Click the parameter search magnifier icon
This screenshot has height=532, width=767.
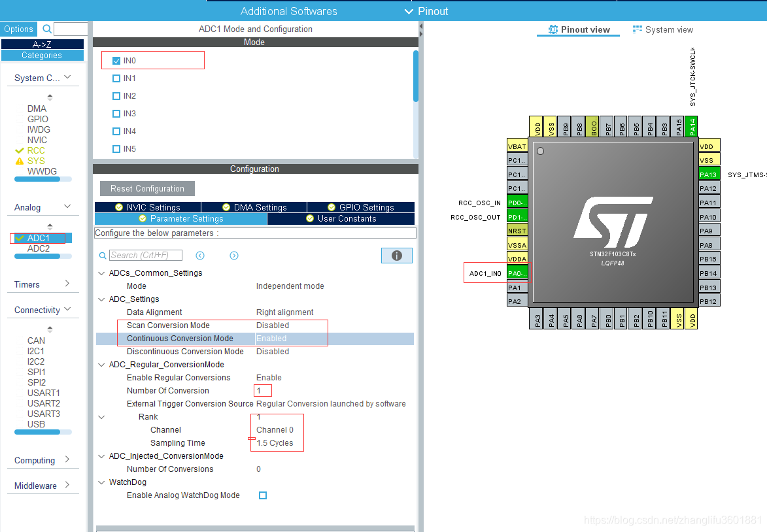tap(103, 256)
